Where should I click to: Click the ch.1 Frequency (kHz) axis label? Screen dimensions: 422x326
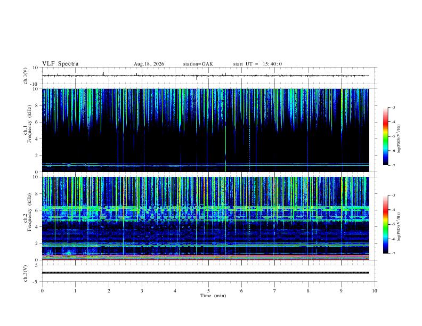pos(27,130)
